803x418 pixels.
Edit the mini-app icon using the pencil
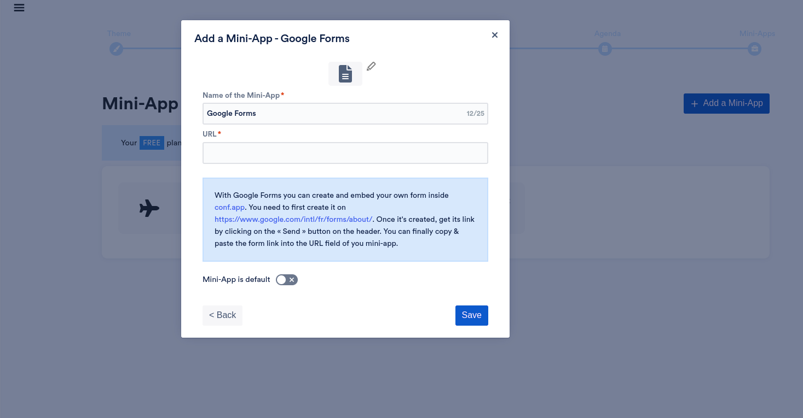tap(371, 67)
